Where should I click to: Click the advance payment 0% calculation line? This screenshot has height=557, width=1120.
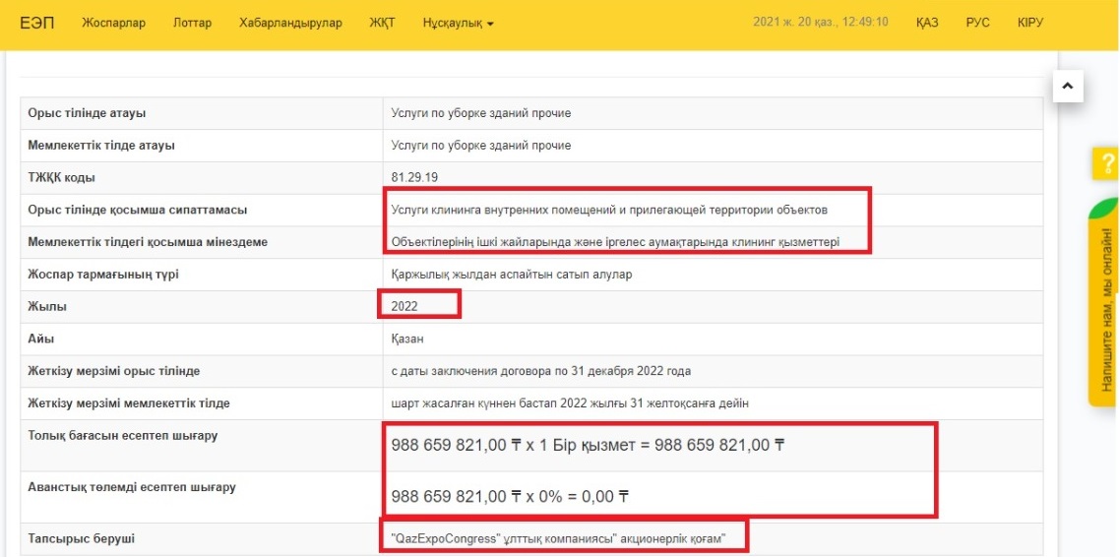(510, 496)
